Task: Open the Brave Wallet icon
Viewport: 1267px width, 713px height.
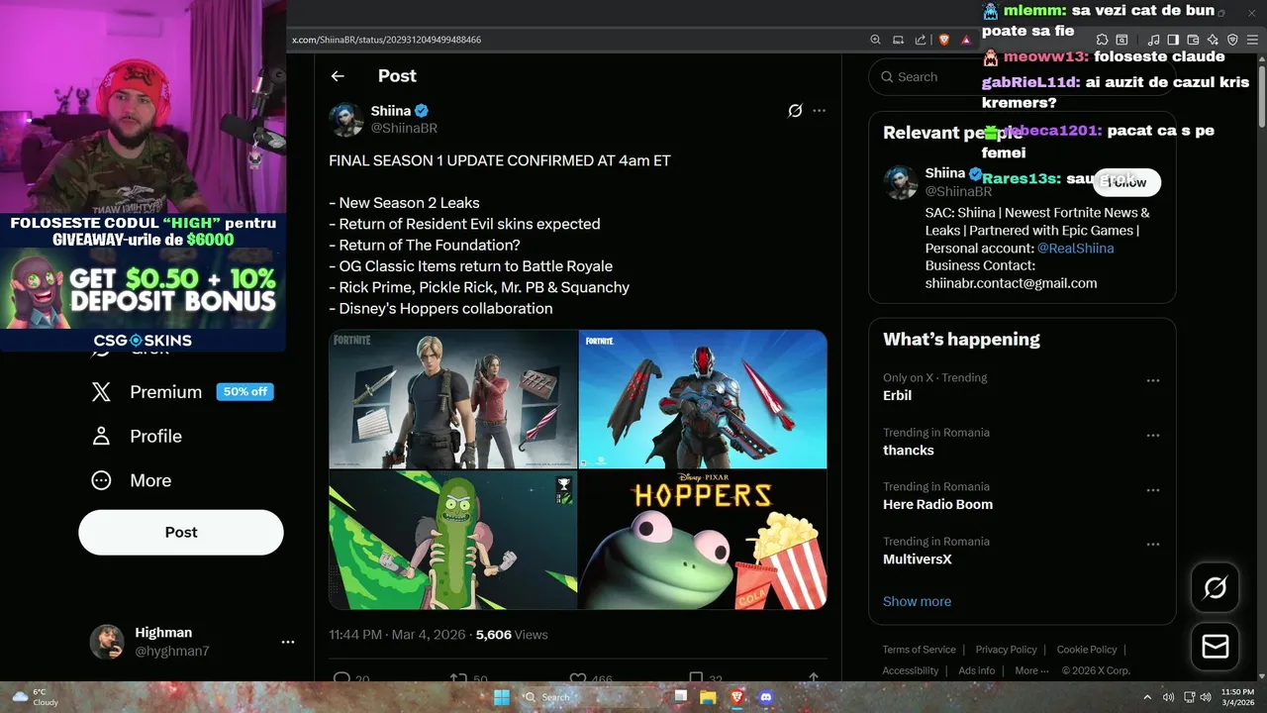Action: pos(1193,40)
